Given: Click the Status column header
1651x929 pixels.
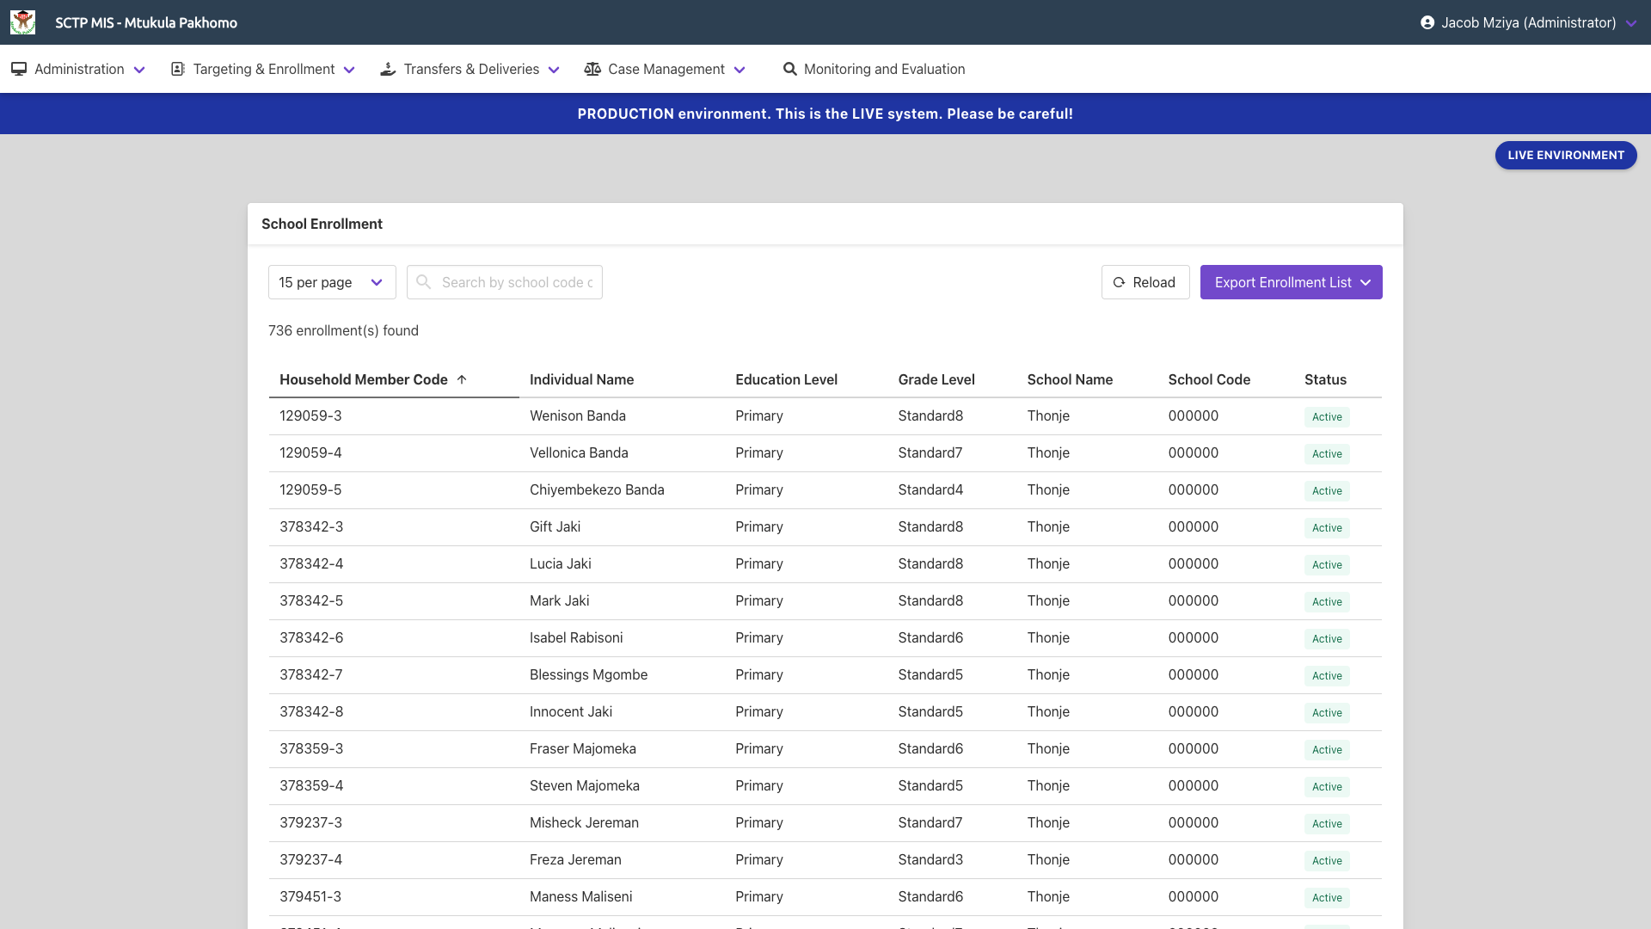Looking at the screenshot, I should pos(1325,379).
